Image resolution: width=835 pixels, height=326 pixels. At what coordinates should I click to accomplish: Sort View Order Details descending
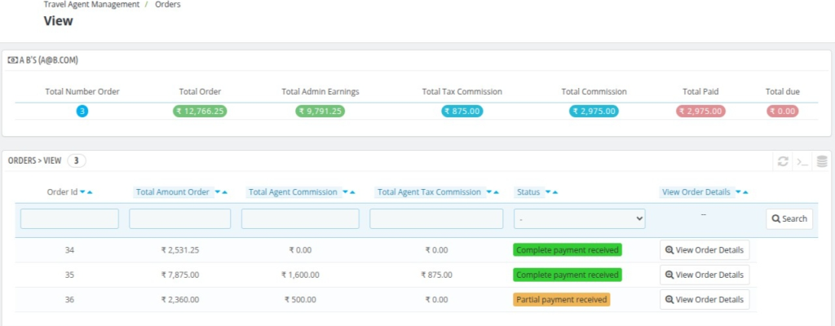[739, 192]
